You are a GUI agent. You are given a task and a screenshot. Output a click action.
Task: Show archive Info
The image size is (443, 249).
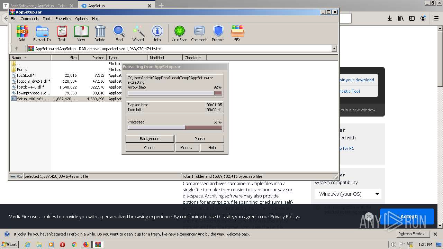[157, 34]
